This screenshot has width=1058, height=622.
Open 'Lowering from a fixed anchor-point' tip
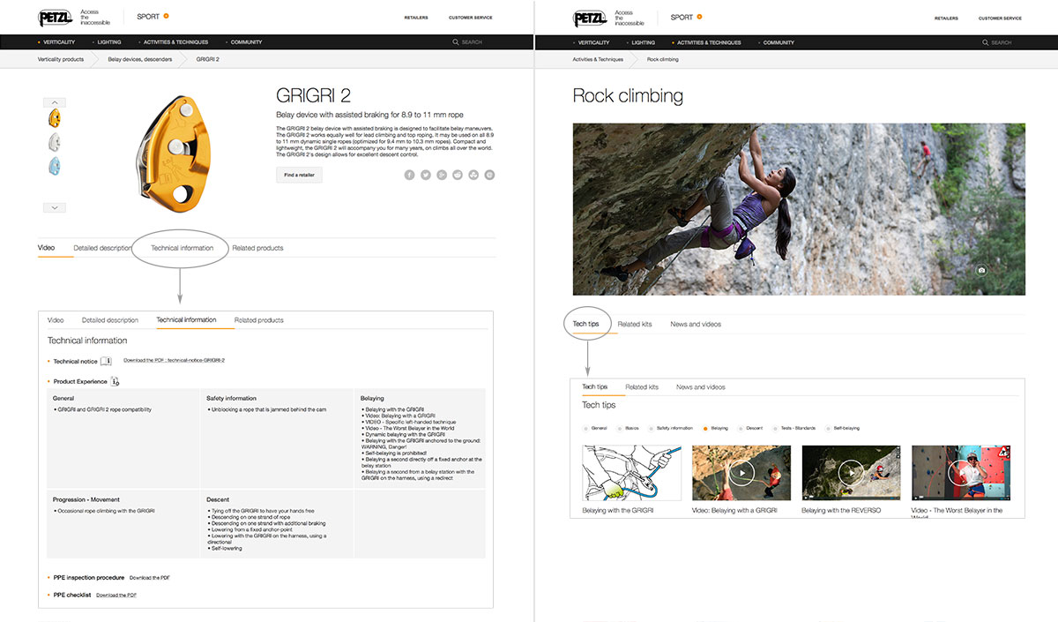(x=252, y=529)
